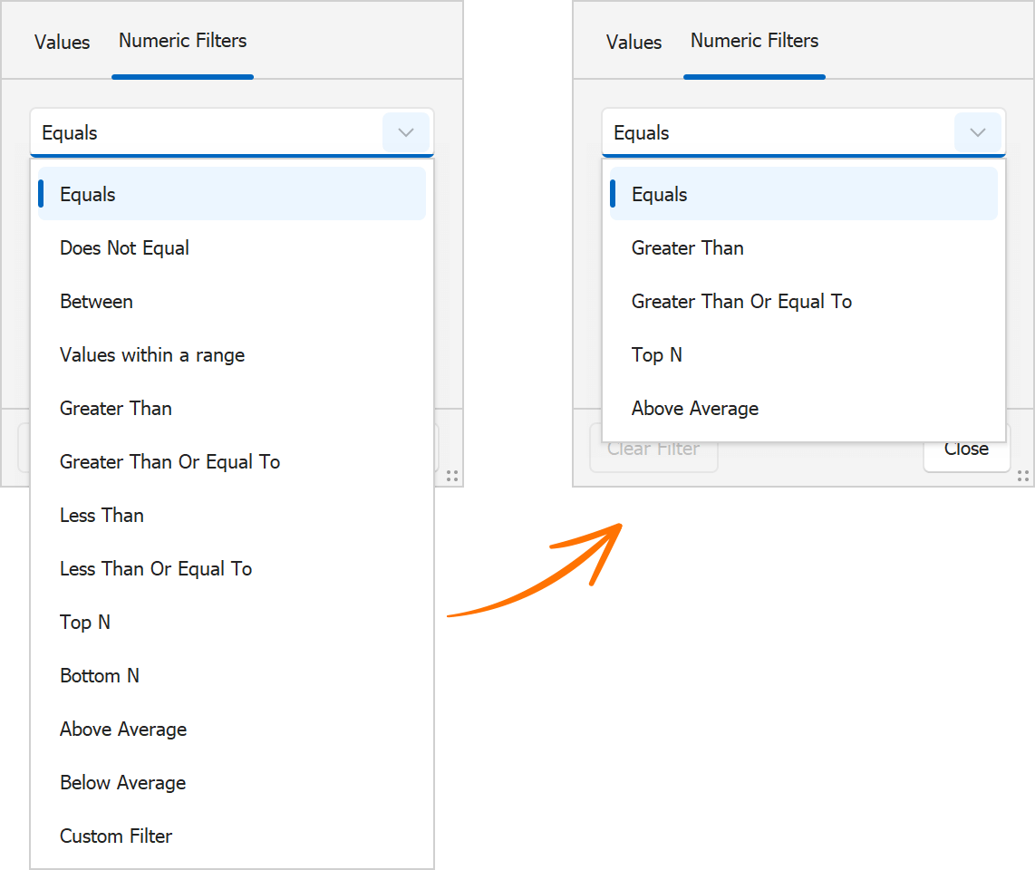The image size is (1035, 870).
Task: Select Greater Than Or Equal To in right list
Action: 803,301
